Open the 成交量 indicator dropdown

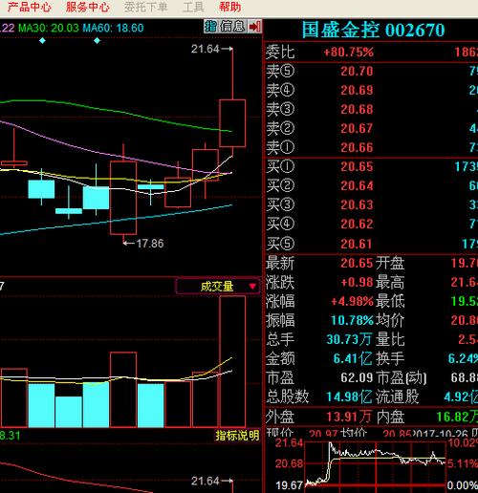click(217, 287)
